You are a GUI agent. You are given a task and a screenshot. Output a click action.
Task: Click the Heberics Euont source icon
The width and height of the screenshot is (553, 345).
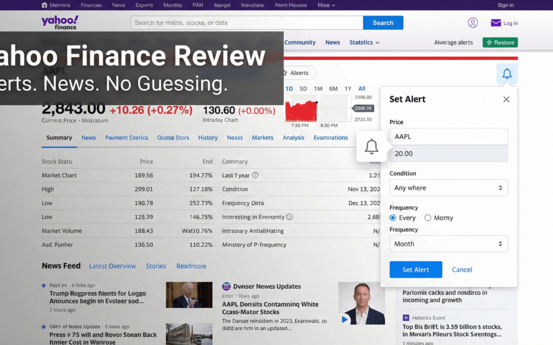coord(406,317)
